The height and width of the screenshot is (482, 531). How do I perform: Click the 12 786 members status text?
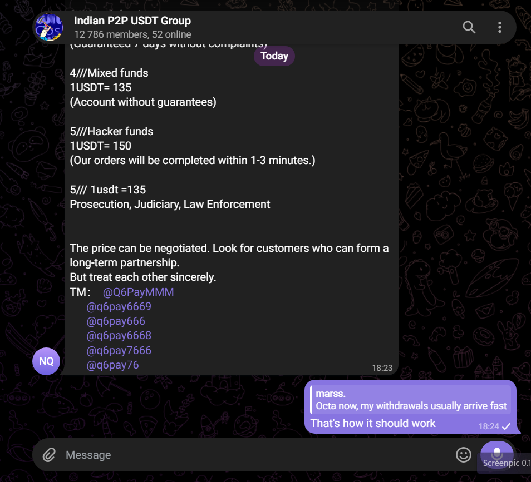click(132, 34)
